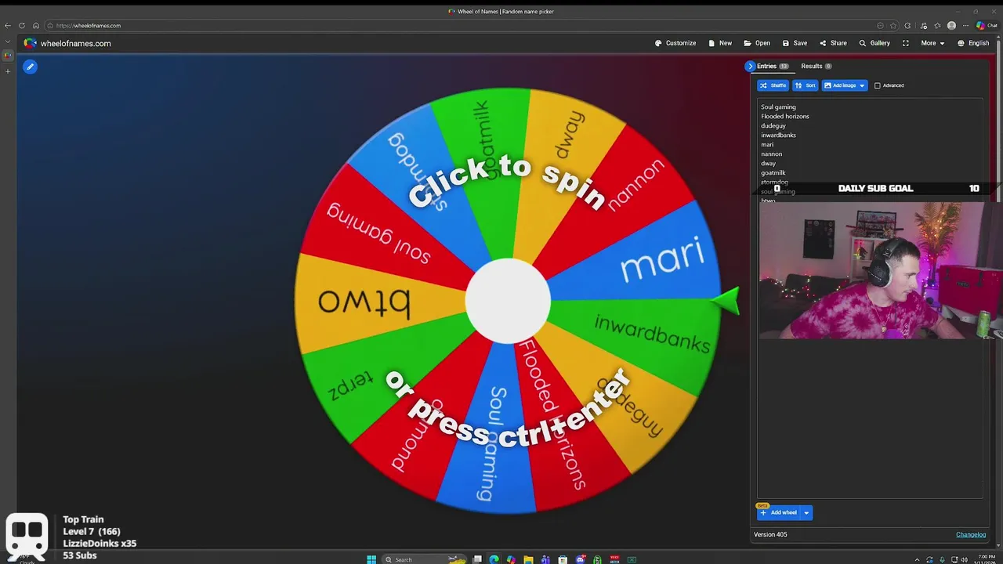Screen dimensions: 1003x564
Task: Open the Changelog link
Action: [x=971, y=534]
